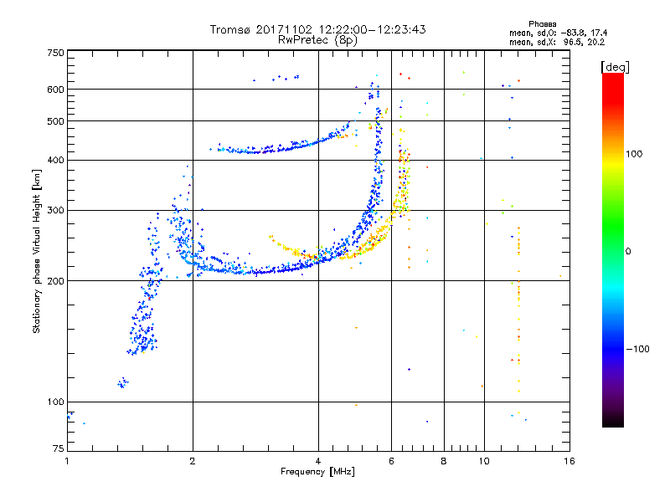Click the blue colorbar region near -100
This screenshot has width=670, height=502.
click(613, 348)
